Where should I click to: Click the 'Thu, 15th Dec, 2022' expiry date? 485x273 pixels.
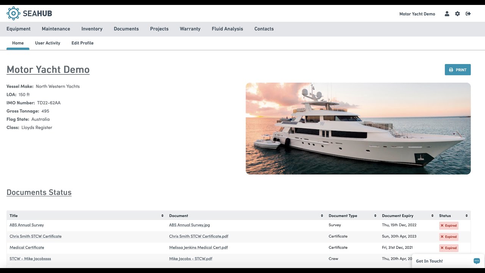399,225
